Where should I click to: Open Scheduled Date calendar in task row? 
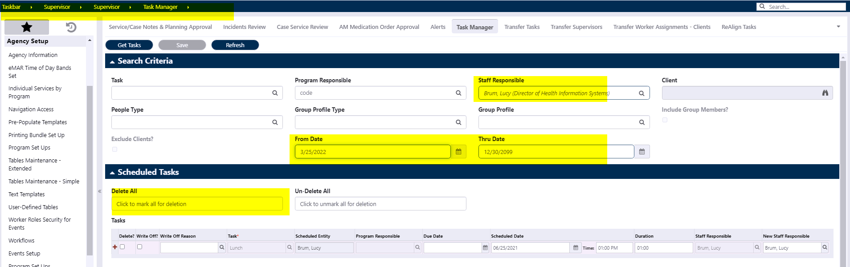tap(576, 247)
